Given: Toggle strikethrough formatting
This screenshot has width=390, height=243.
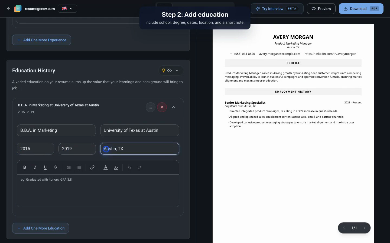Looking at the screenshot, I should (56, 167).
